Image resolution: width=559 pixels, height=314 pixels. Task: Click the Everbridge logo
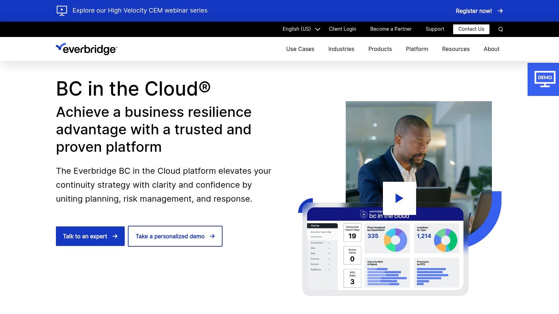point(87,49)
